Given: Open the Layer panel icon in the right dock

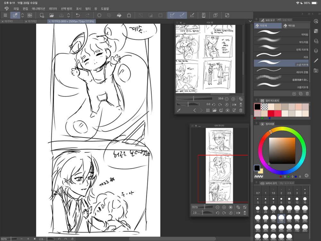Looking at the screenshot, I should [316, 51].
